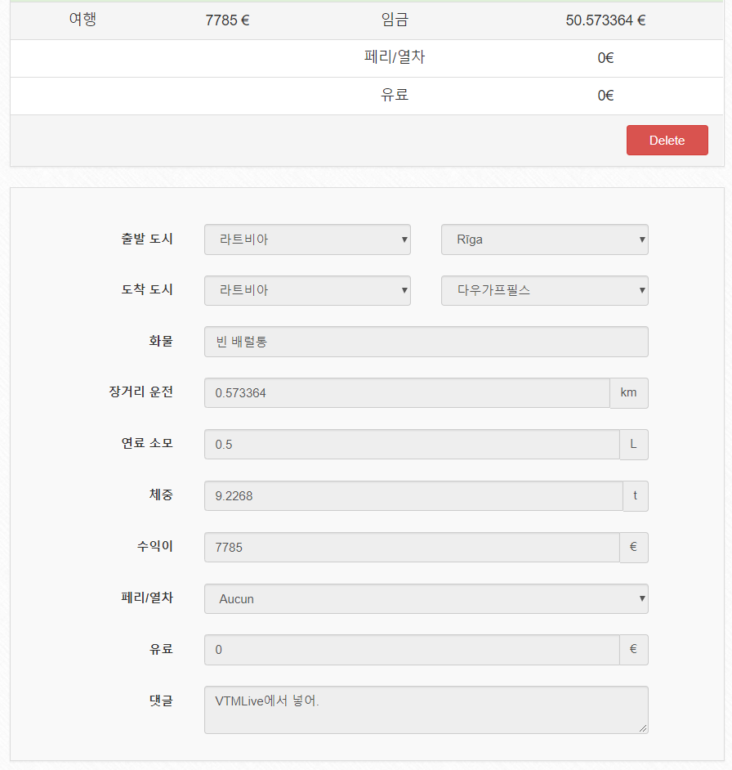Click the 화물 field containing 빈 배럴통
The width and height of the screenshot is (732, 770).
426,342
